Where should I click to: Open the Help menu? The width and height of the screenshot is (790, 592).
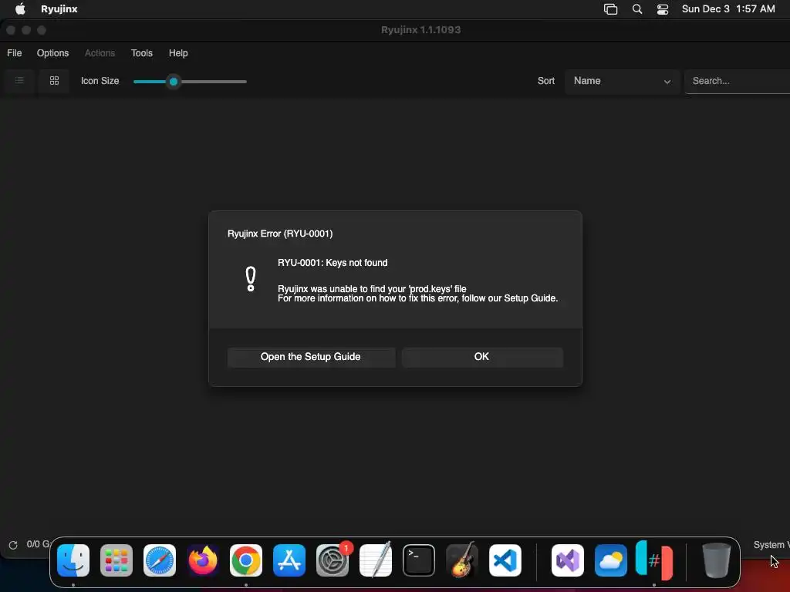coord(178,53)
